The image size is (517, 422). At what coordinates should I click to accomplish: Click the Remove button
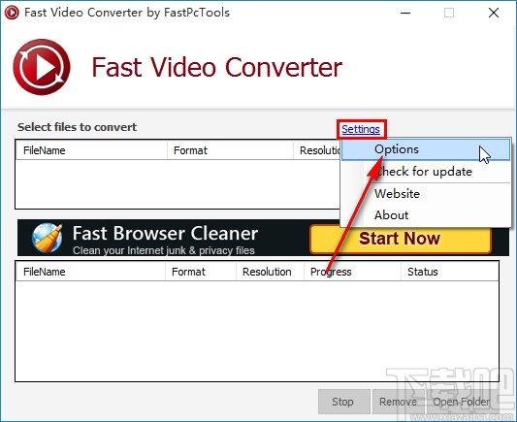(x=399, y=402)
